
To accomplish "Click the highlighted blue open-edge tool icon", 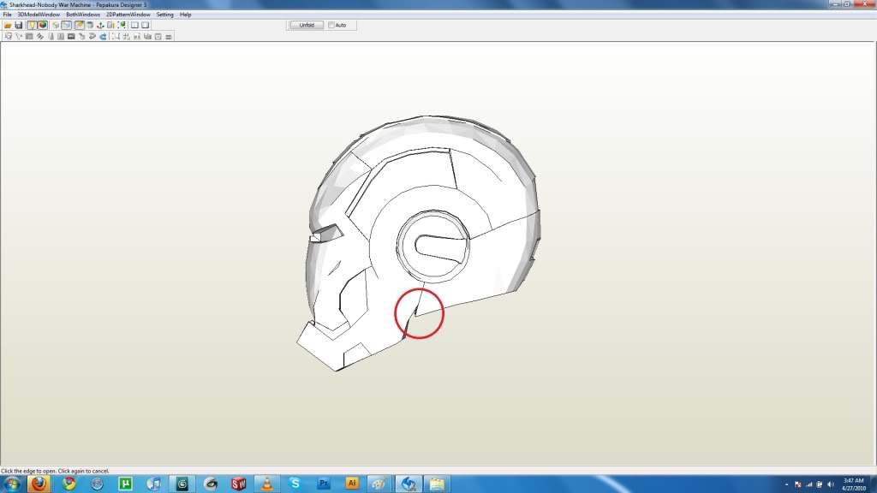I will click(x=67, y=25).
